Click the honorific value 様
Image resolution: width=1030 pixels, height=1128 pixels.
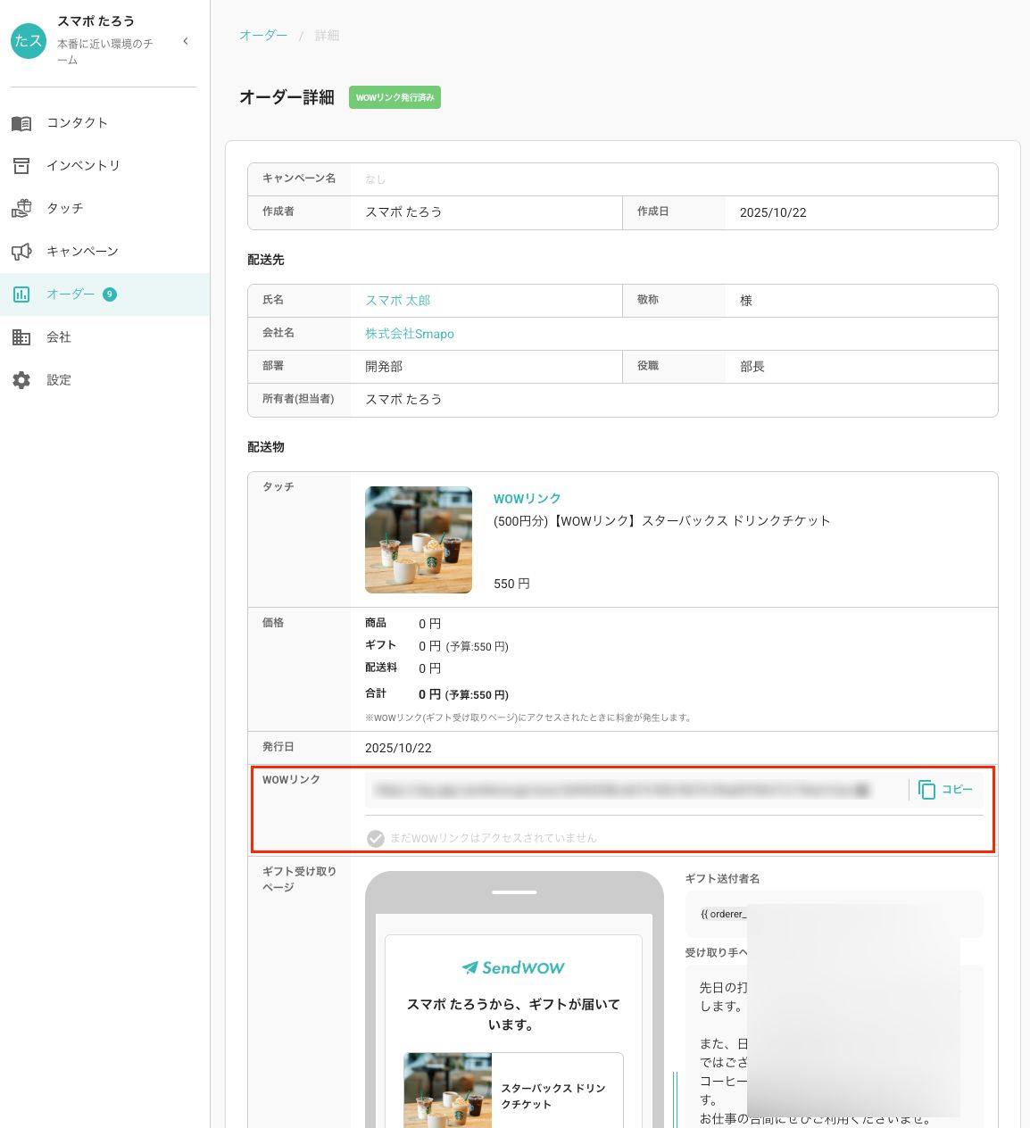click(746, 301)
